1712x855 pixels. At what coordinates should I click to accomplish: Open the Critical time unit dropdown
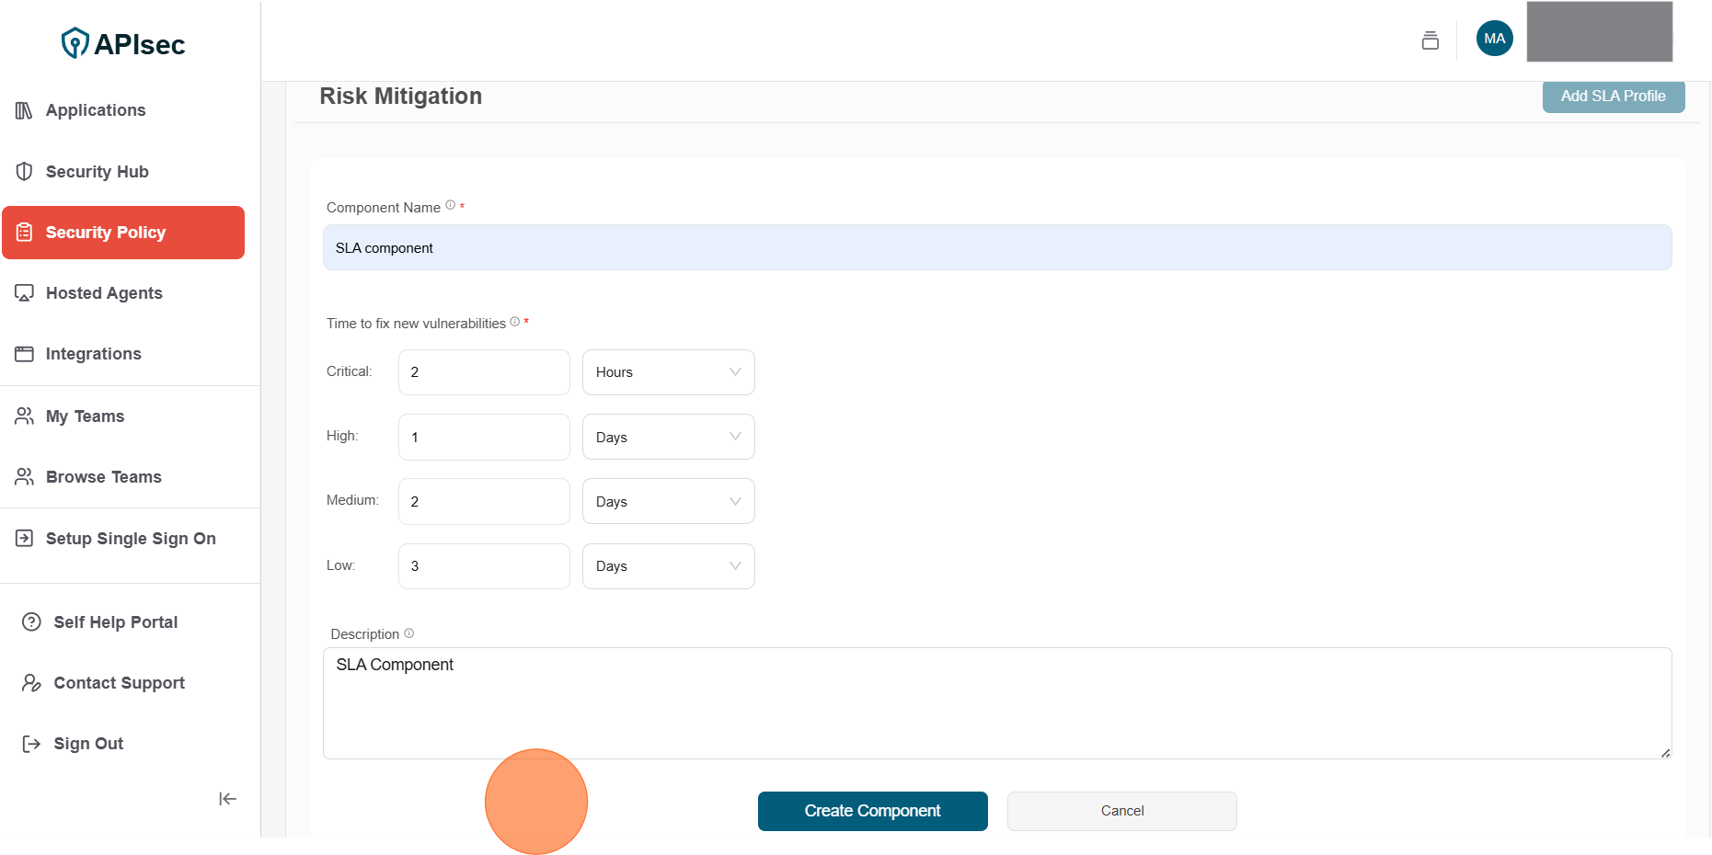(x=668, y=372)
